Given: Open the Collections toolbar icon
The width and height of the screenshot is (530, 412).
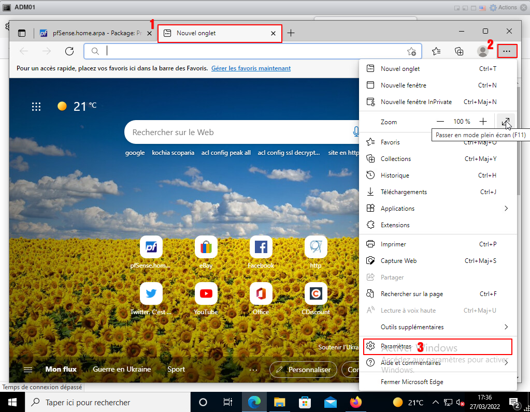Looking at the screenshot, I should tap(459, 51).
